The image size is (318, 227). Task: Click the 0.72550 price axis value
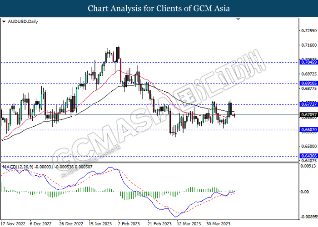tap(309, 31)
